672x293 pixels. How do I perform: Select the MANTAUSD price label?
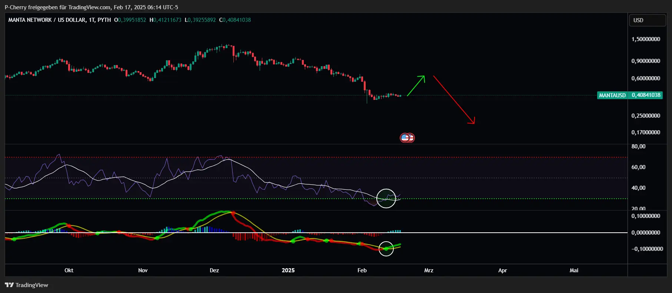[612, 95]
